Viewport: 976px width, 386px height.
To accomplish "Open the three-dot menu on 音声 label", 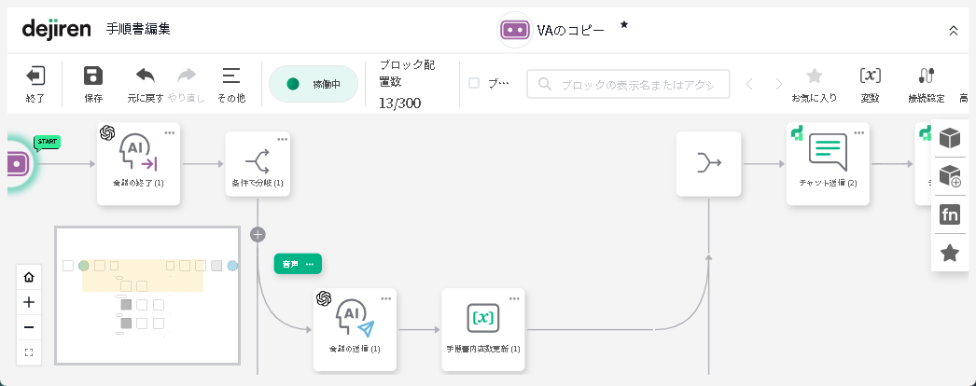I will coord(310,264).
